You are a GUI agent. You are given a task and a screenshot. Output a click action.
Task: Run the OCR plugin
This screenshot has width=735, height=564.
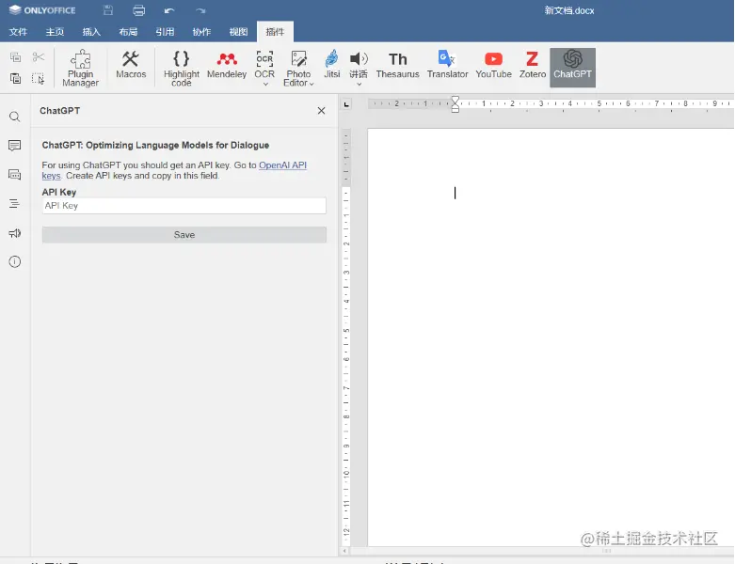(264, 65)
